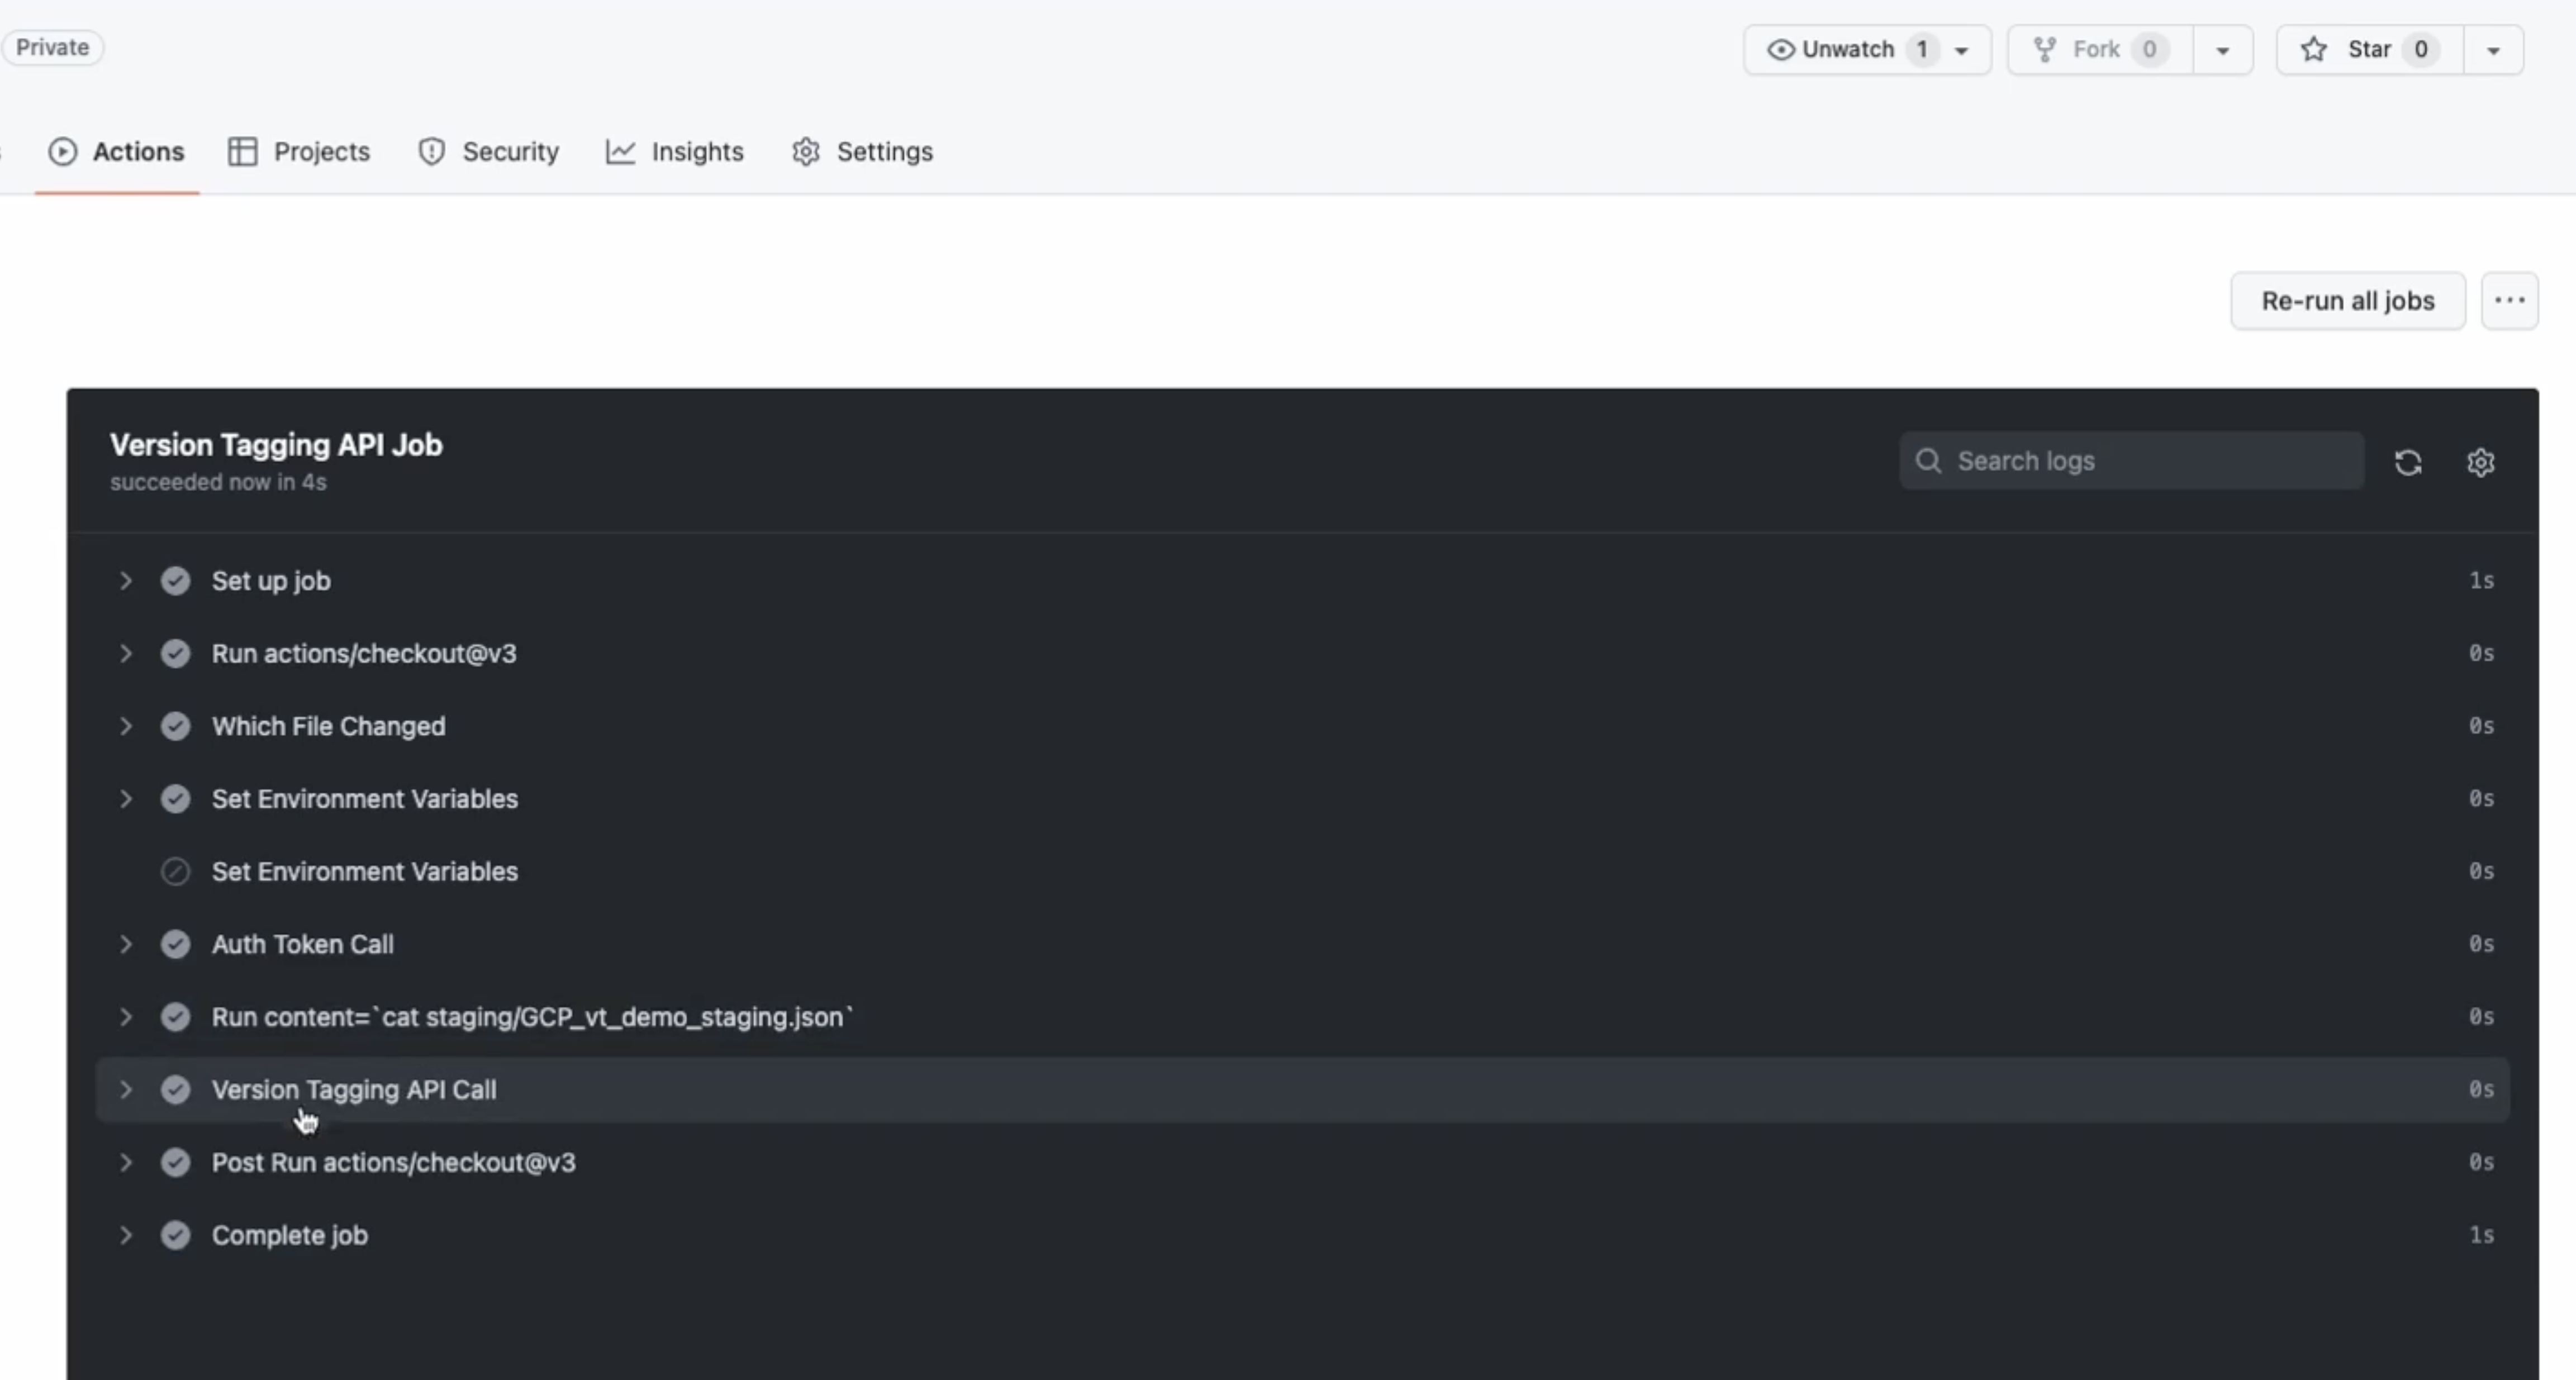Click the star icon on repository

[2313, 49]
